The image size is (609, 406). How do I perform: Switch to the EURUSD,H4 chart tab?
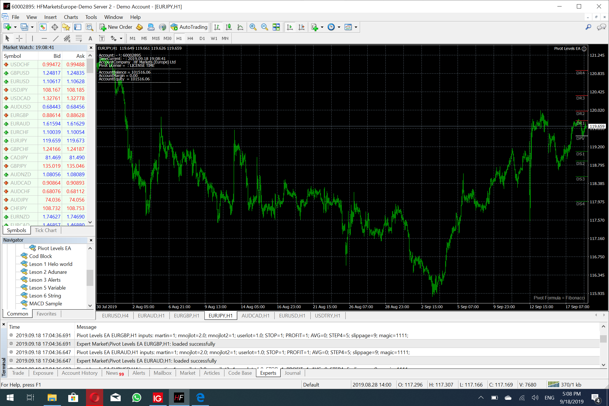115,315
